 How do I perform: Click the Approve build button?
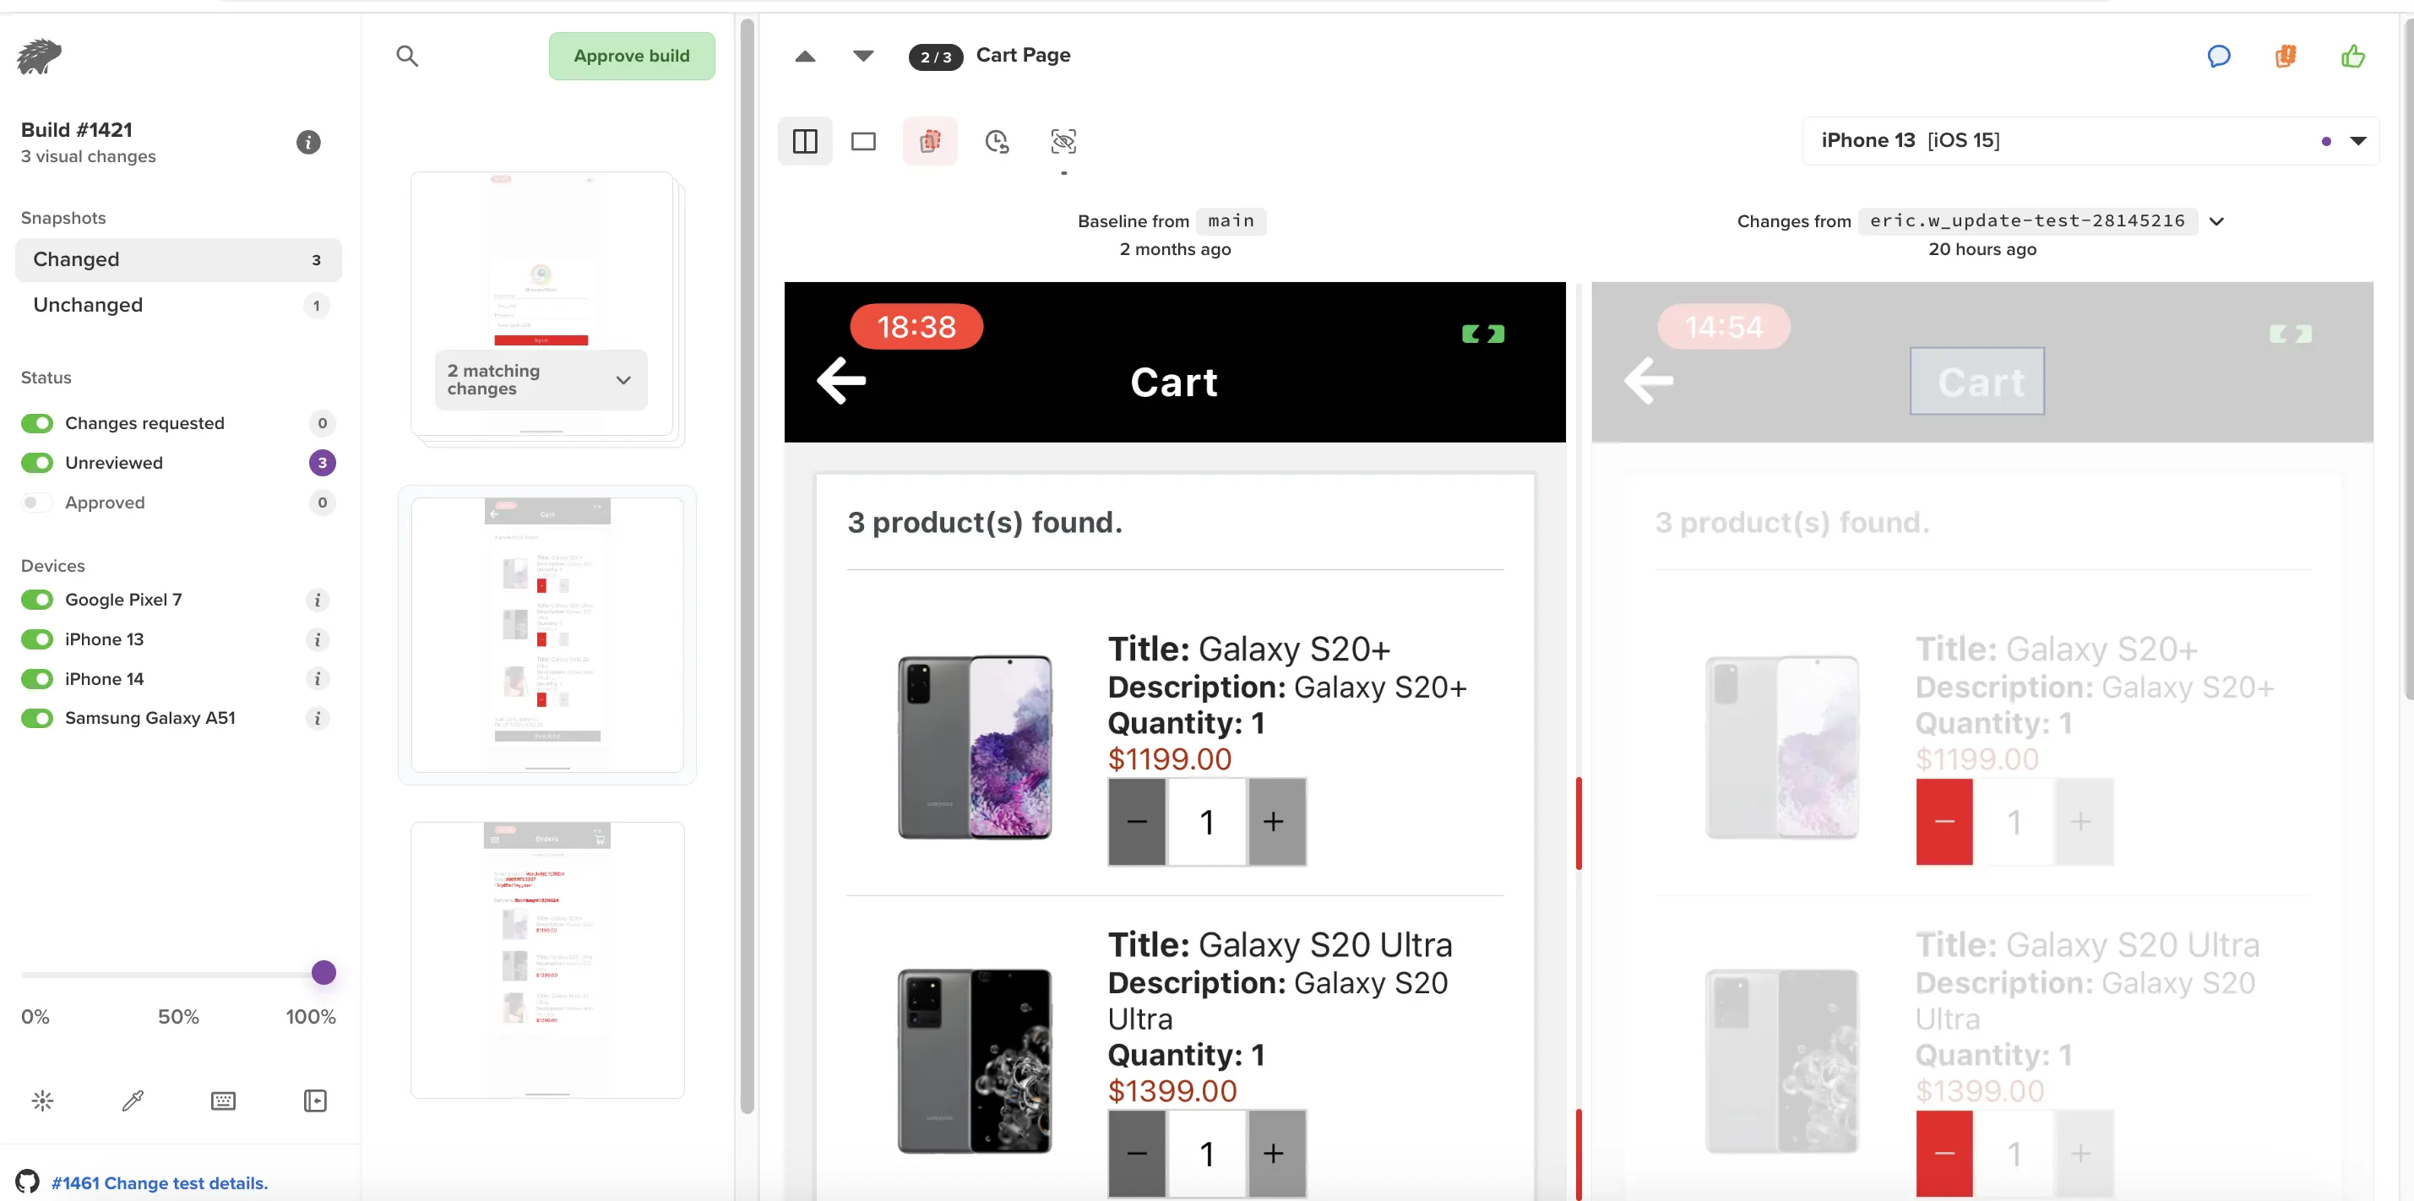[x=632, y=57]
